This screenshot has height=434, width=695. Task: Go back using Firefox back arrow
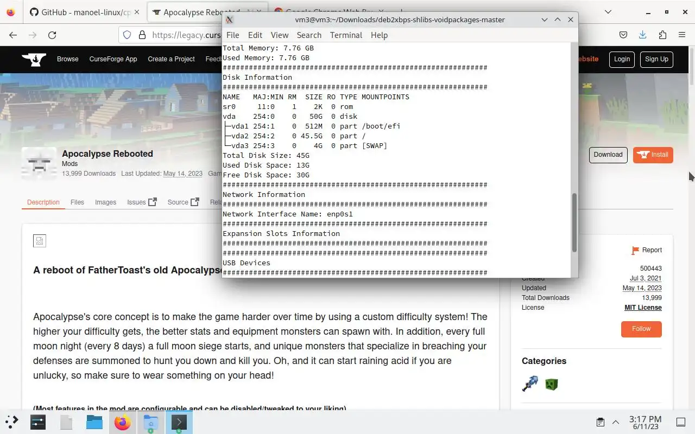pyautogui.click(x=13, y=35)
